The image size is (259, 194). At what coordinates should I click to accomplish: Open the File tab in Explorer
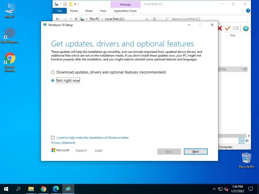60,11
